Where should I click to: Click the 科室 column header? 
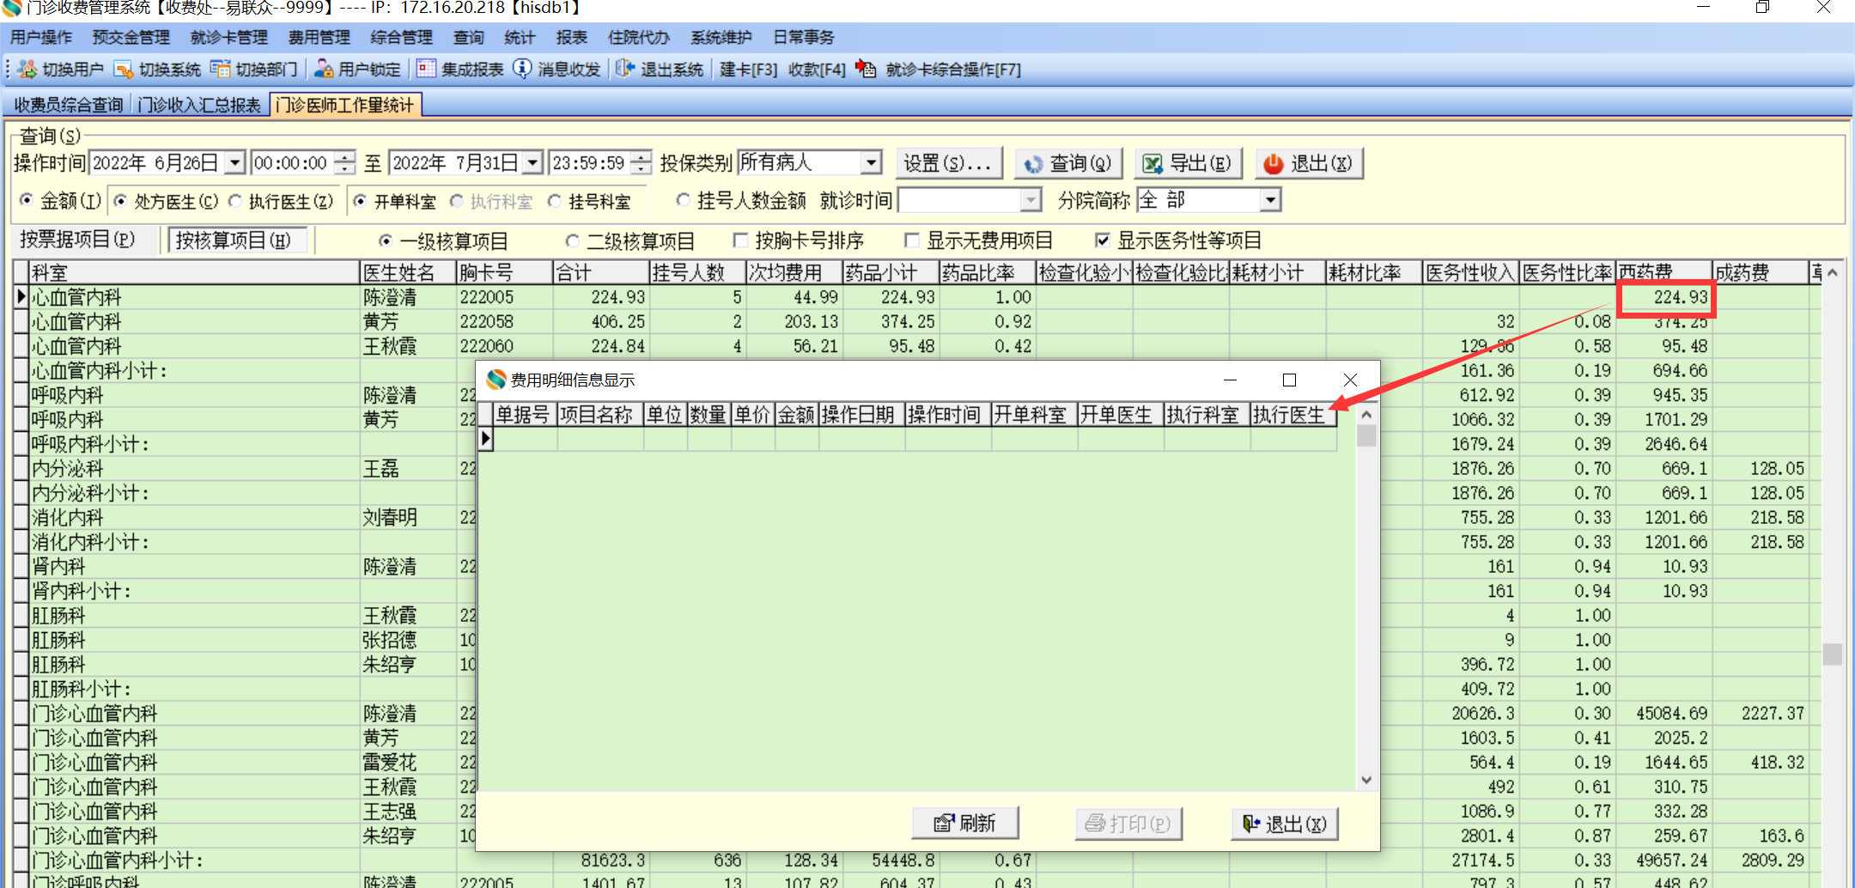tap(194, 272)
